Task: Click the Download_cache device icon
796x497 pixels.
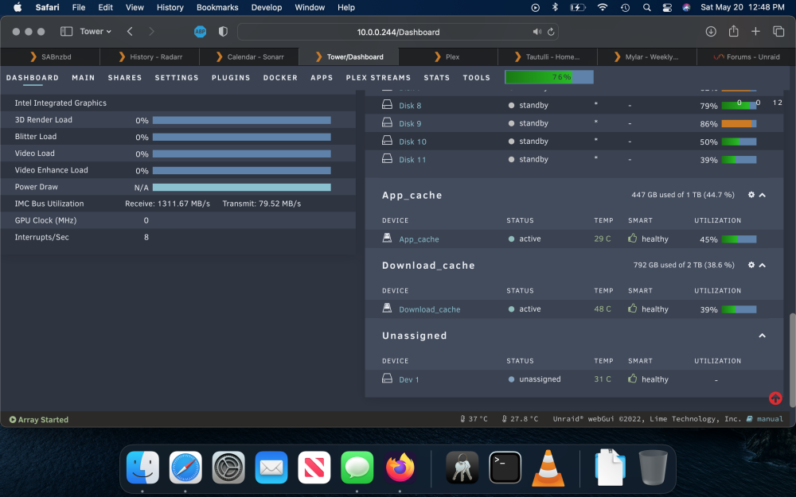Action: pyautogui.click(x=387, y=309)
